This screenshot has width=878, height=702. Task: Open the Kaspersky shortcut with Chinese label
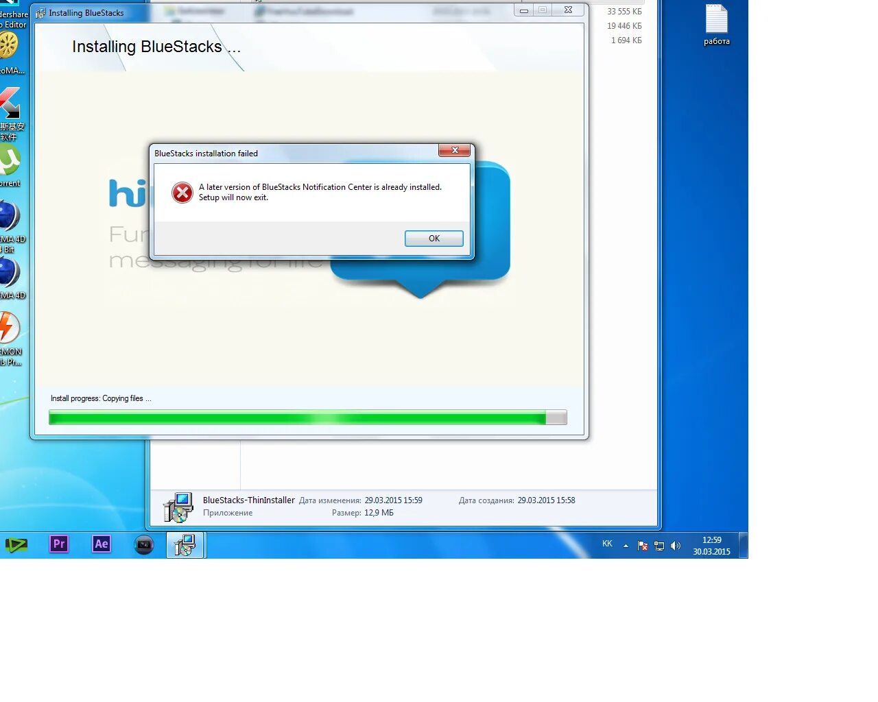pos(11,114)
